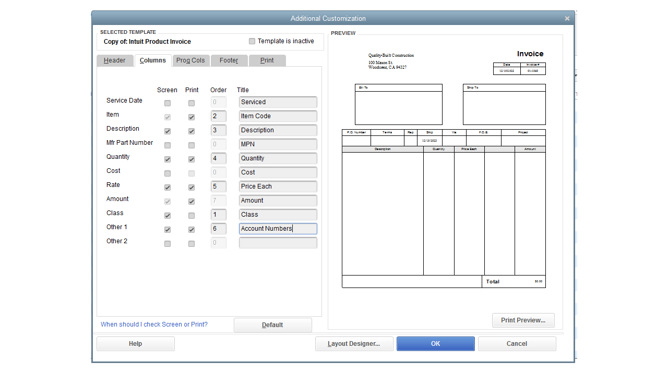Image resolution: width=668 pixels, height=375 pixels.
Task: Check the Template is inactive checkbox
Action: (x=252, y=41)
